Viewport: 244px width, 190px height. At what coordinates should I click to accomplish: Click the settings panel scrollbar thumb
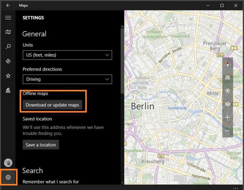(x=122, y=61)
